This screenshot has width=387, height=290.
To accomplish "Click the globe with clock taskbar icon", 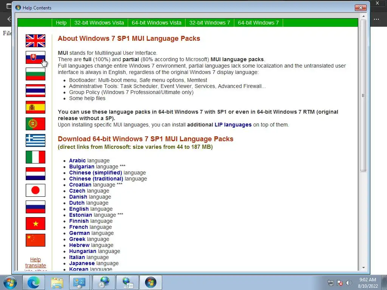I will (x=104, y=282).
